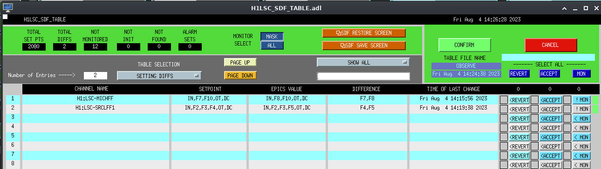This screenshot has width=601, height=169.
Task: Open the SDF SAVE SCREEN related display
Action: click(363, 45)
